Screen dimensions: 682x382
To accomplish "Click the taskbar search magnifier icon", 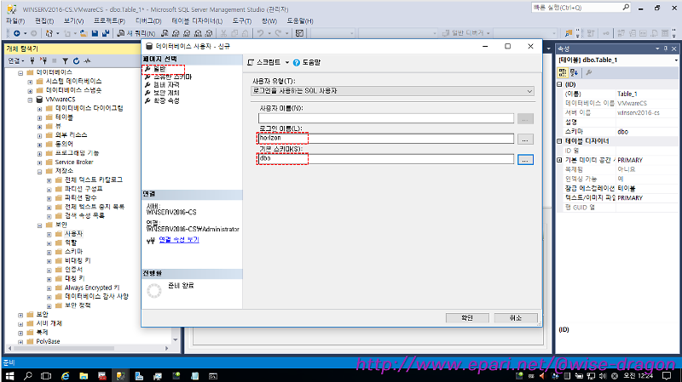I will pos(28,376).
